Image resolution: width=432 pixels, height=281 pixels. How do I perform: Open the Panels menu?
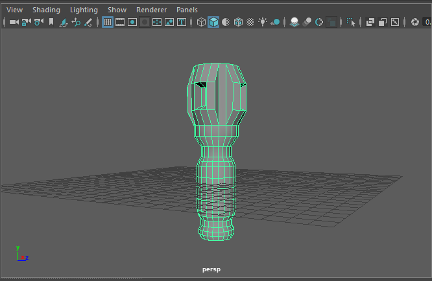tap(187, 10)
